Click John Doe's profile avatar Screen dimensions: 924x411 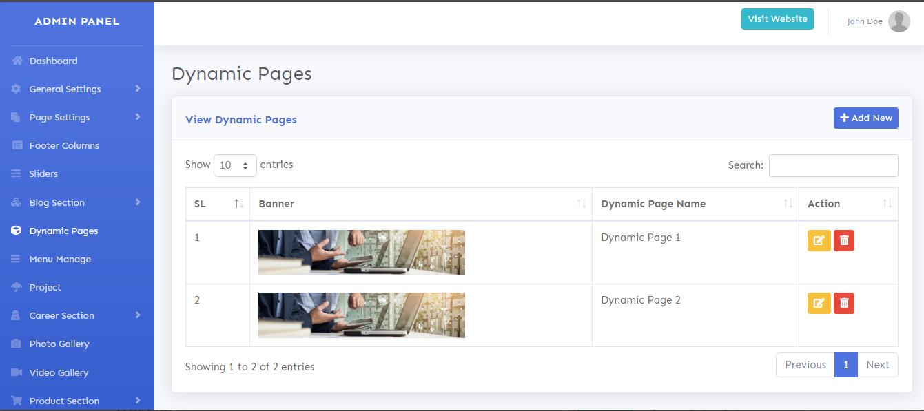coord(899,21)
